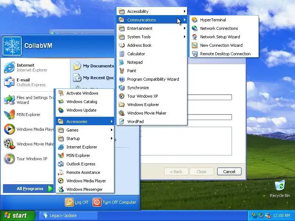
Task: Expand the Entertainment submenu
Action: tap(152, 28)
